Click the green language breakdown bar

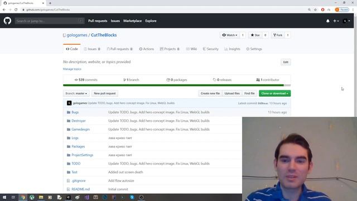coord(173,85)
